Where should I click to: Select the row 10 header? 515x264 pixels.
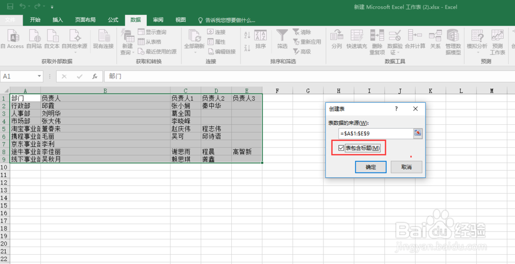coord(5,167)
